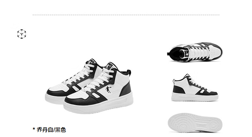Click the perforated toe box in top-view thumbnail
This screenshot has height=137, width=252.
click(214, 52)
